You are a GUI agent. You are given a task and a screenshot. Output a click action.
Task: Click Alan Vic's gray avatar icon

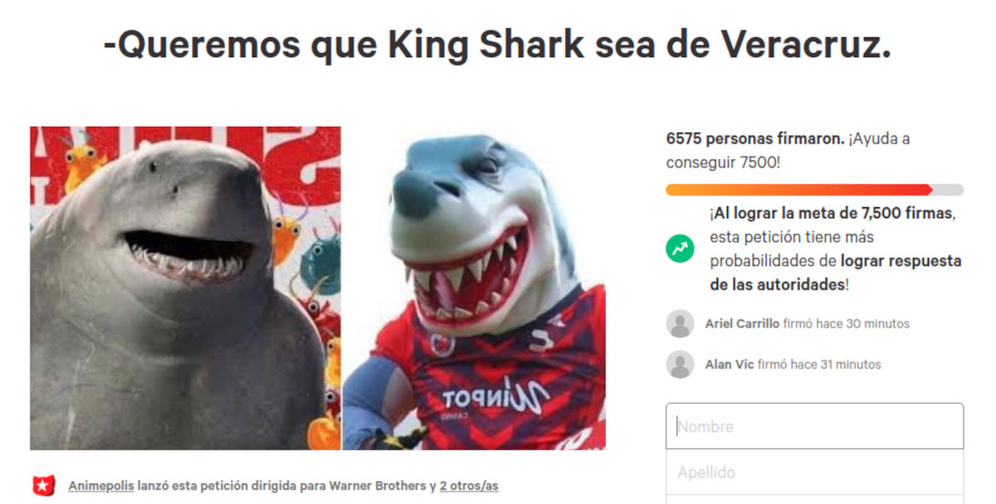tap(680, 364)
